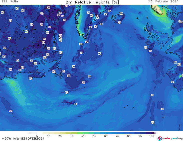Pick the bright green swatch right of 45

point(86,133)
